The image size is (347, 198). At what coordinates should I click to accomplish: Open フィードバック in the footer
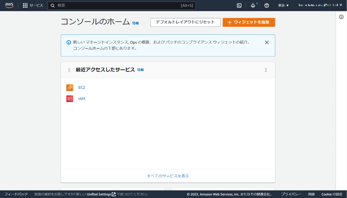(16, 194)
